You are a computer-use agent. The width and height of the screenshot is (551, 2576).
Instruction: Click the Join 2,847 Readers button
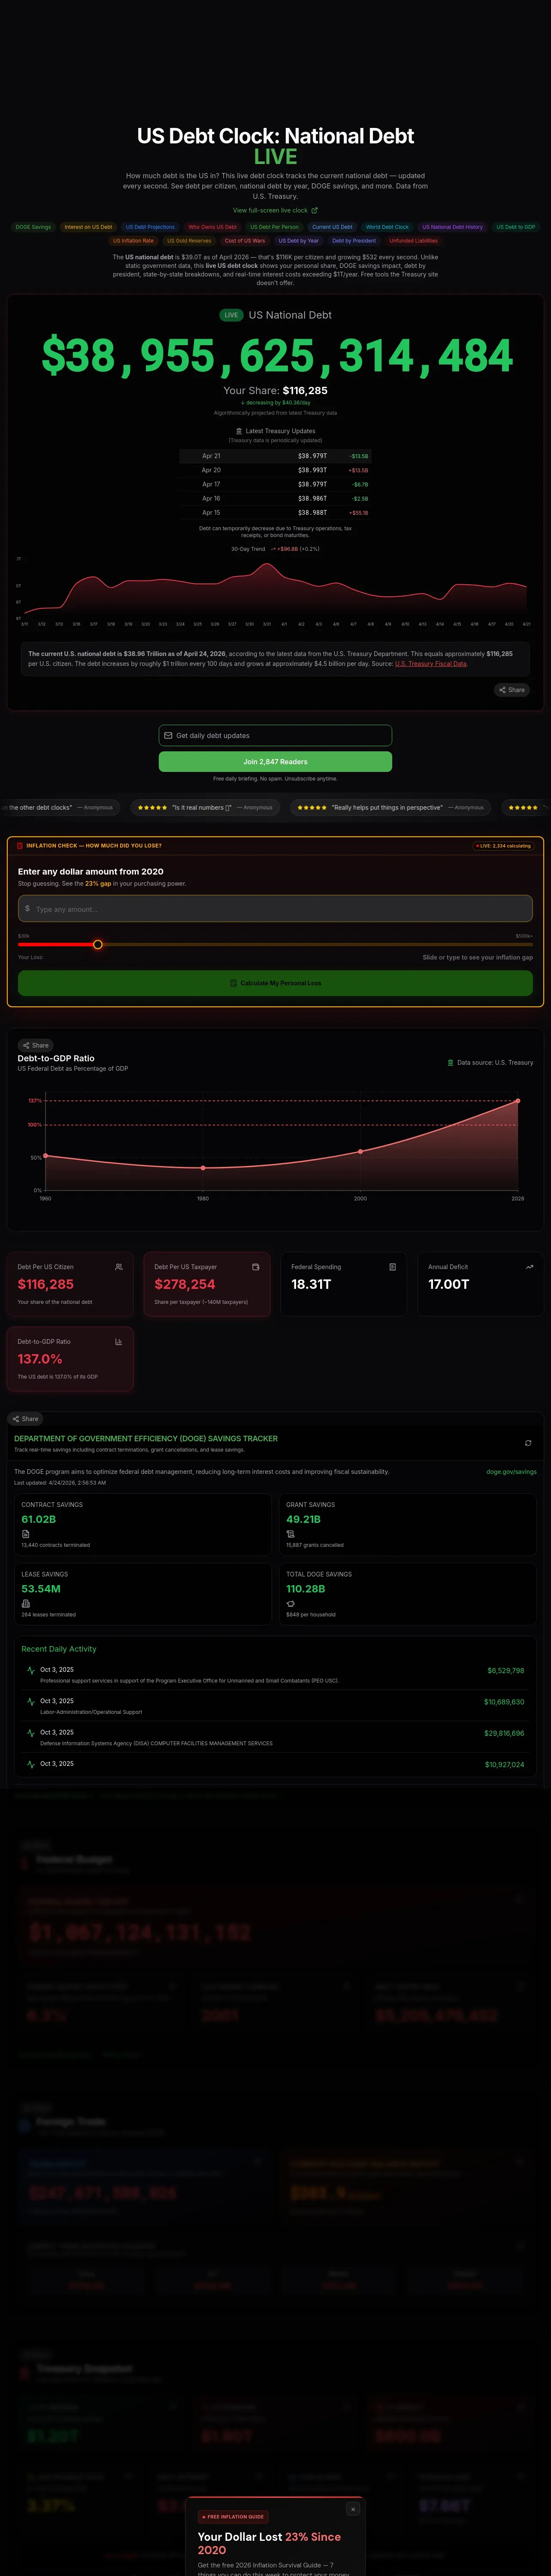click(275, 762)
